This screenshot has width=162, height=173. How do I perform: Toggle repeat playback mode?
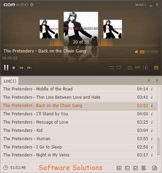[x=119, y=68]
